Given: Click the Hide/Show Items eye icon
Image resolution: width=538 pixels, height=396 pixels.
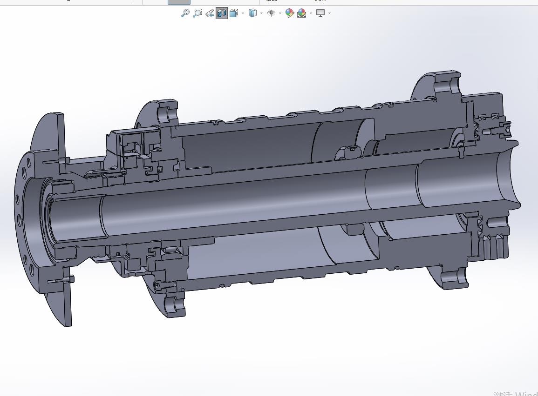Looking at the screenshot, I should click(271, 13).
